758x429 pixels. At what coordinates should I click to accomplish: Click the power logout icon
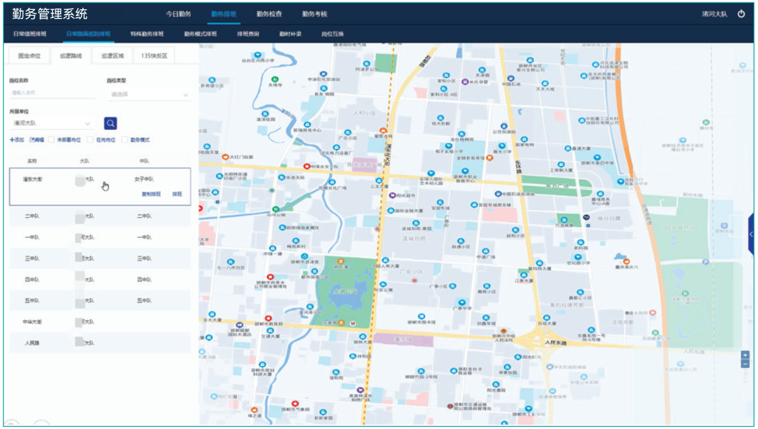[741, 14]
